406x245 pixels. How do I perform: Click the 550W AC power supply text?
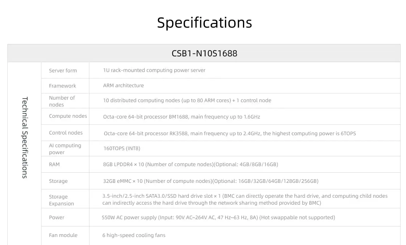(218, 217)
